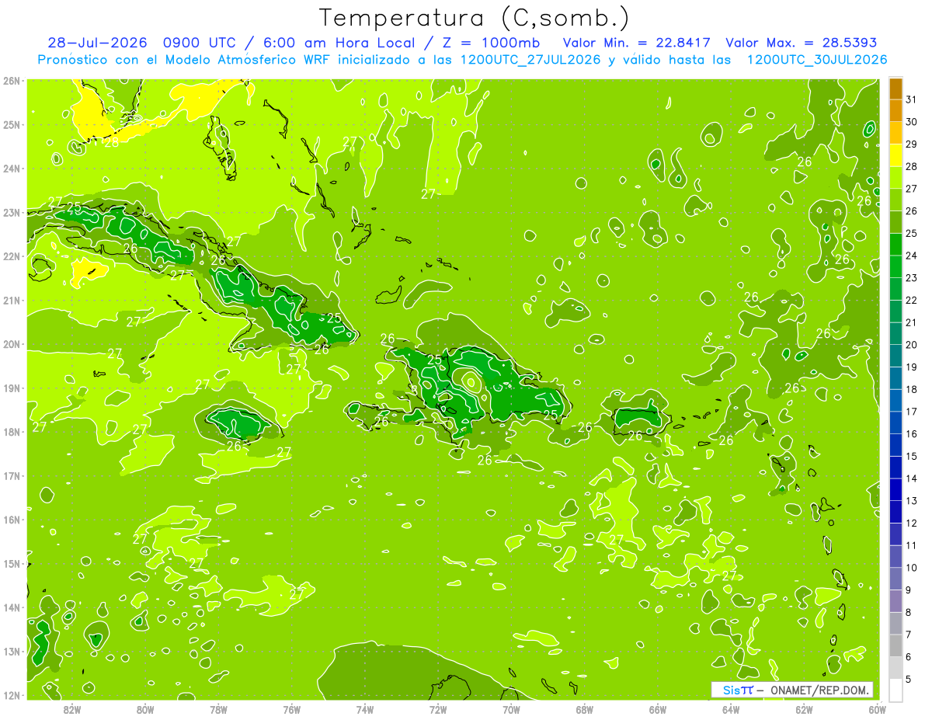The width and height of the screenshot is (932, 720).
Task: Select the 'Valor Max. = 28.5393' value
Action: tap(801, 43)
